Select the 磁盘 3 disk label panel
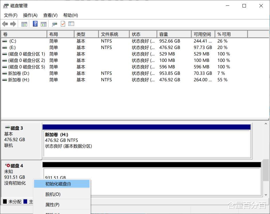Viewport: 270px width, 214px height. [x=21, y=141]
